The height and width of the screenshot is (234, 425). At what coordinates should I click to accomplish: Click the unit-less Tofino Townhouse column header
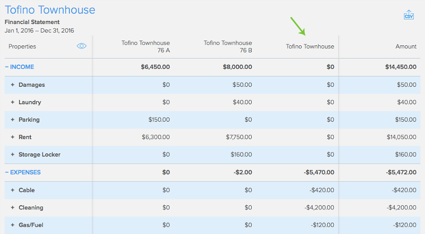(x=310, y=46)
